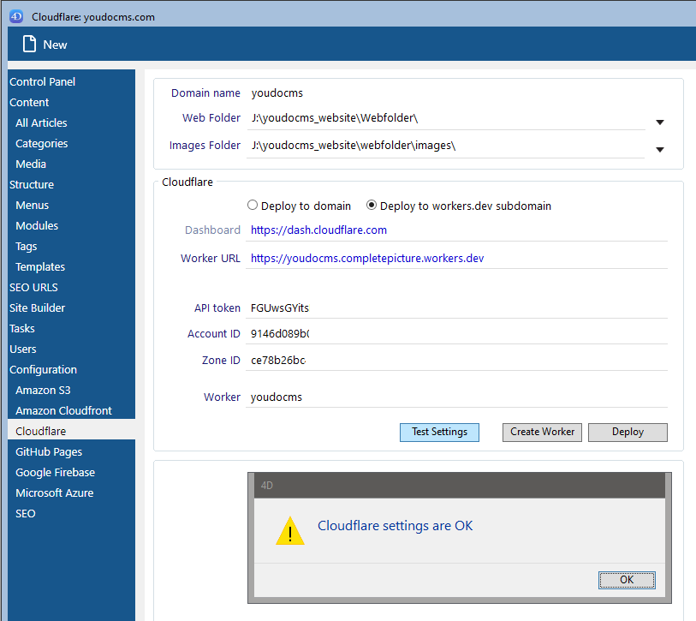Open All Articles in sidebar
Viewport: 696px width, 621px height.
(x=41, y=122)
